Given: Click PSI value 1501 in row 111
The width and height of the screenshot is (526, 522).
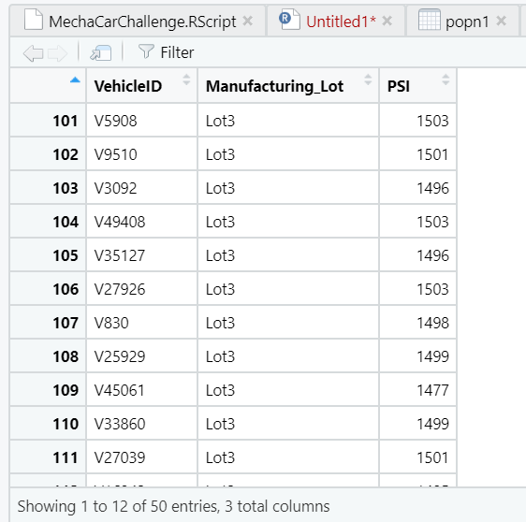Looking at the screenshot, I should tap(418, 457).
